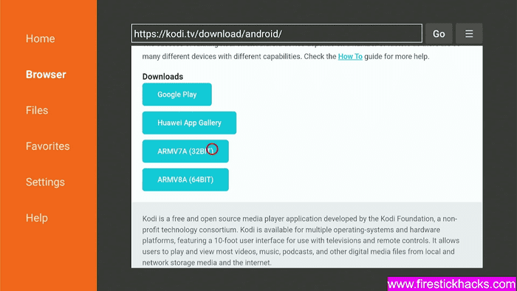The width and height of the screenshot is (517, 291).
Task: Follow the How To guide link
Action: (350, 56)
